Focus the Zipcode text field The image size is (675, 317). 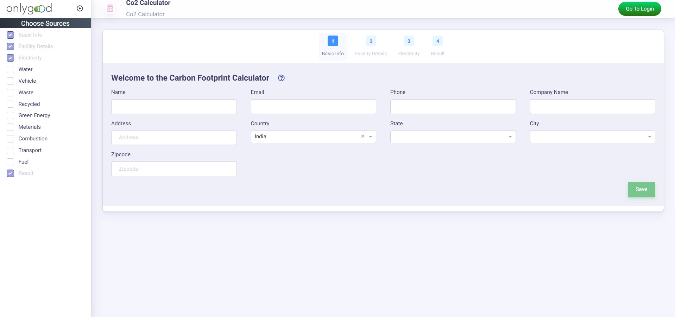pos(174,169)
